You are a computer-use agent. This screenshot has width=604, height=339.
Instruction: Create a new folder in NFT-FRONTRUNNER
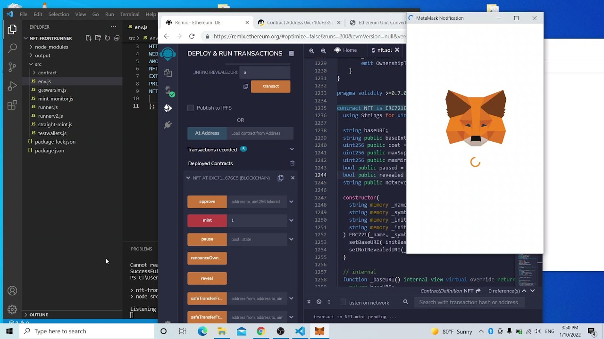point(98,38)
